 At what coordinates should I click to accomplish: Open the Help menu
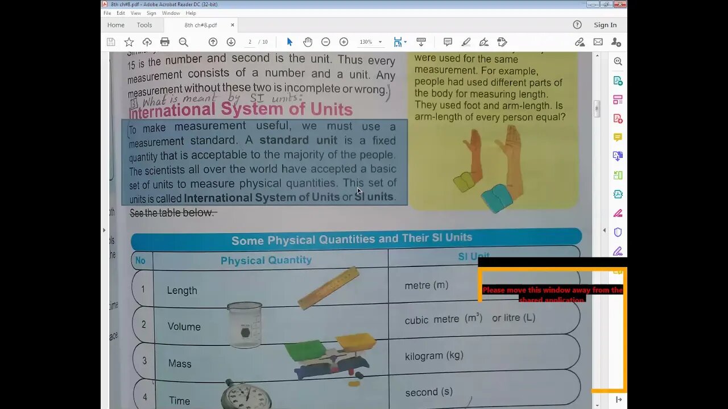[191, 13]
